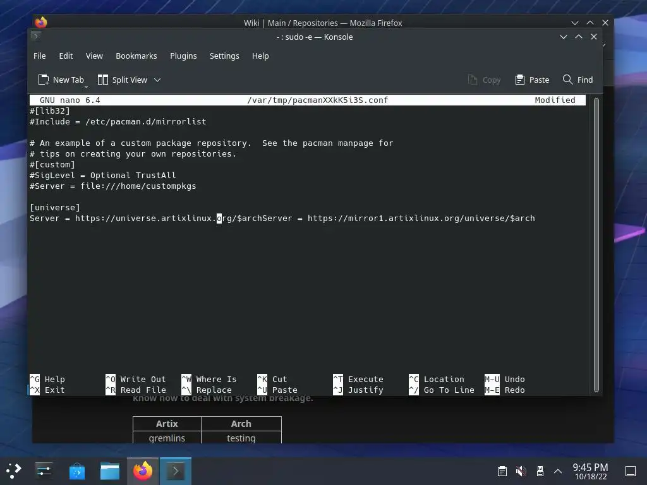Click the Copy toolbar button

pyautogui.click(x=484, y=80)
